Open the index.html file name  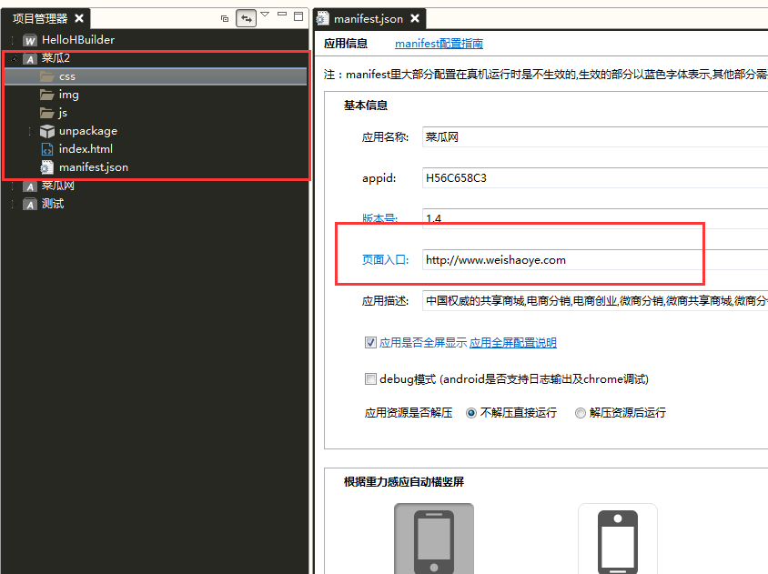(86, 149)
